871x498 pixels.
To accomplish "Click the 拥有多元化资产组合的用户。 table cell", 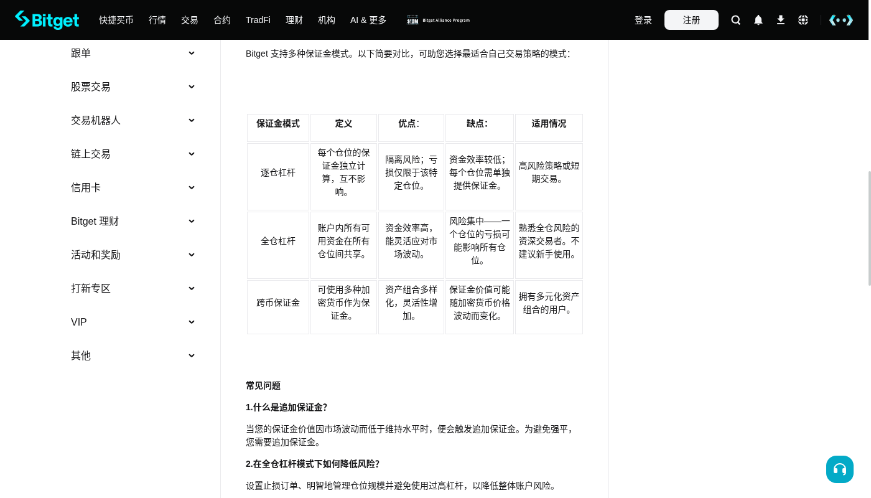I will [549, 308].
